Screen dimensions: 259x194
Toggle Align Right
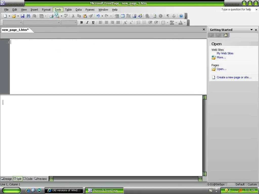pyautogui.click(x=112, y=22)
